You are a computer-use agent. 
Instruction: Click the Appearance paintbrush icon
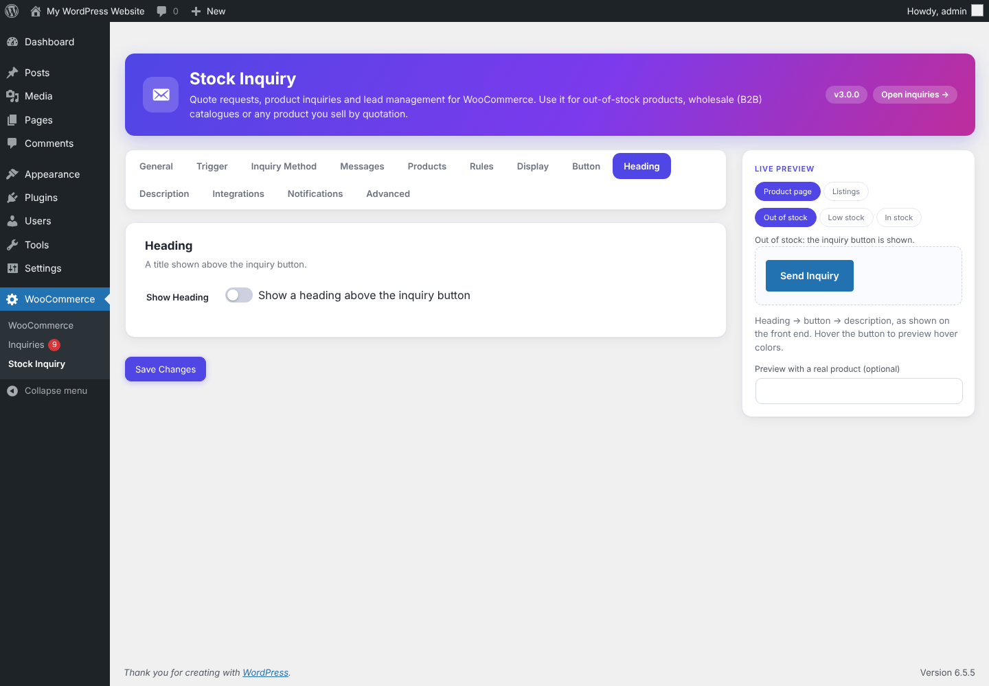[x=12, y=174]
